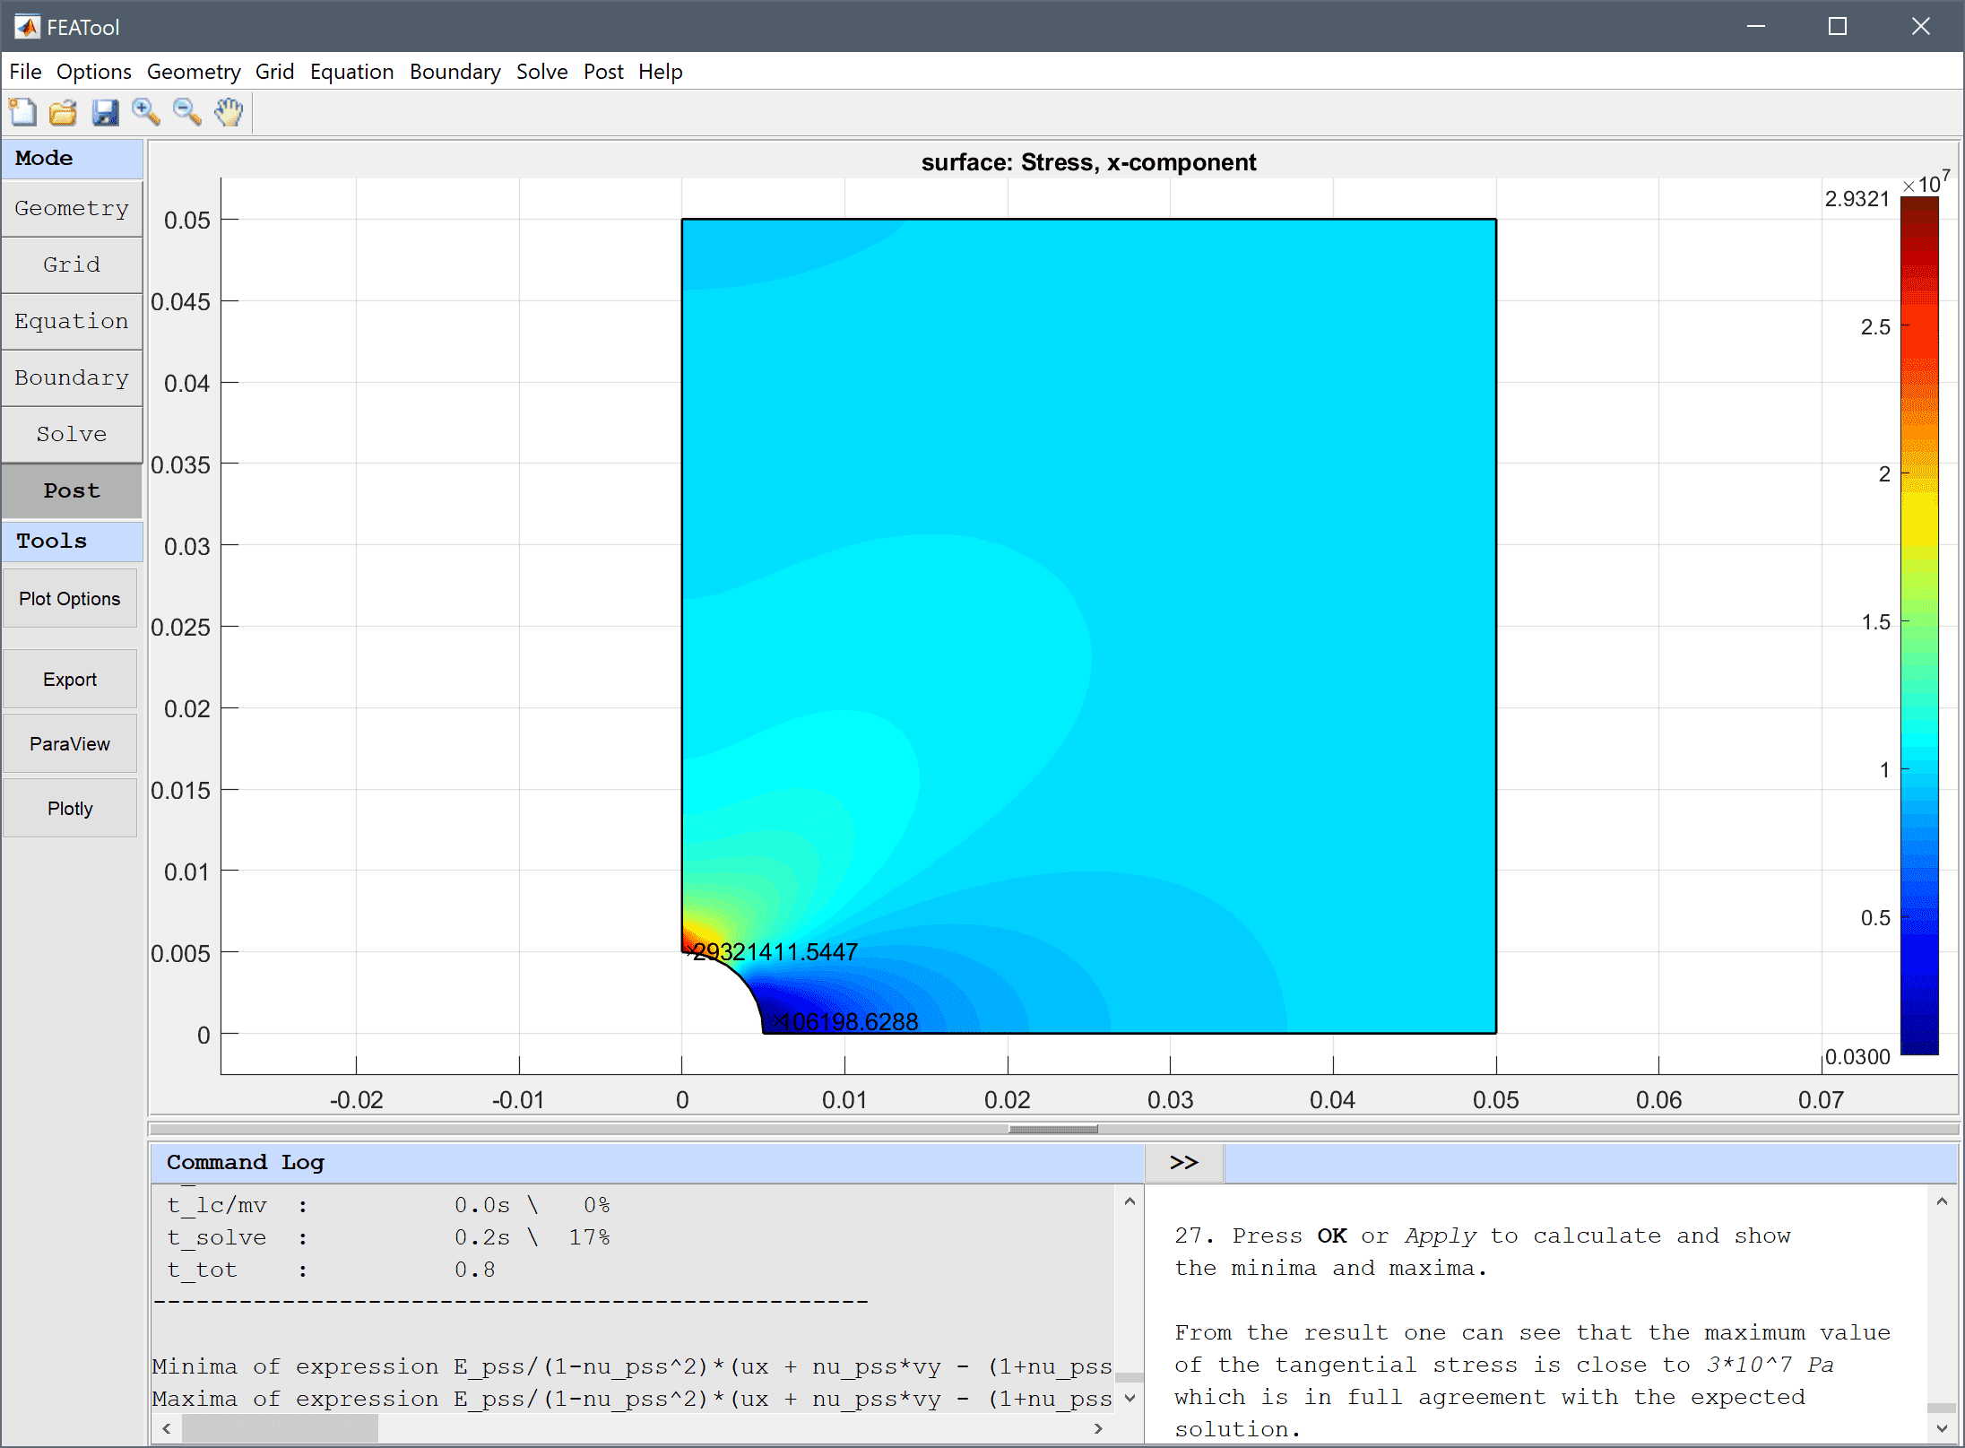Viewport: 1965px width, 1448px height.
Task: Click the Tools section header
Action: coord(72,541)
